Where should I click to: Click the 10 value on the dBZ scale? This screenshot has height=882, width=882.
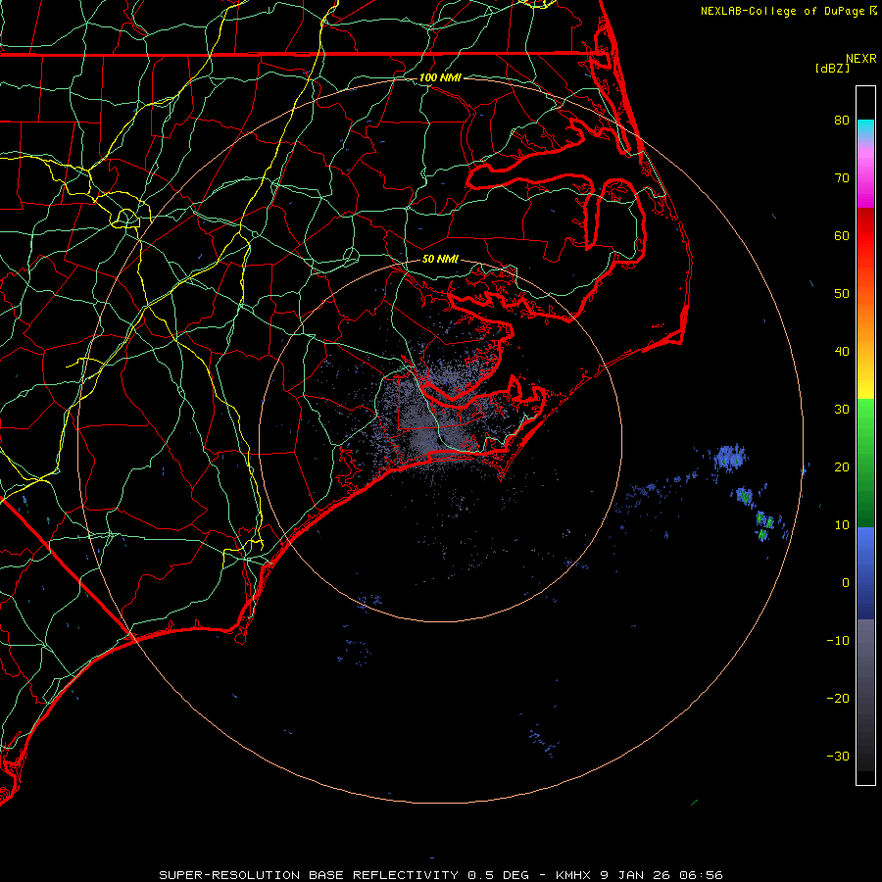[842, 525]
